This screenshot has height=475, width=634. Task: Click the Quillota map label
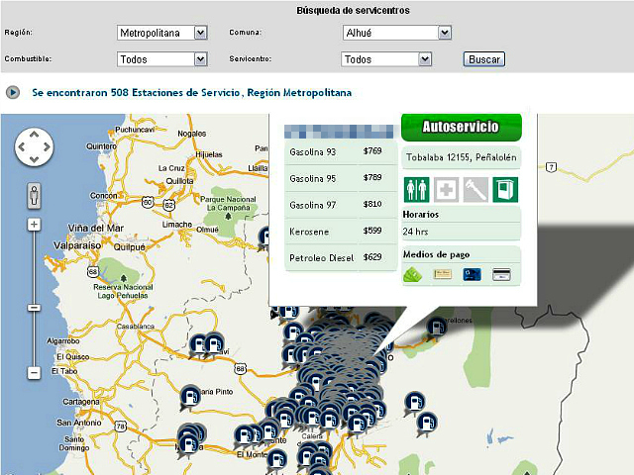click(x=179, y=181)
